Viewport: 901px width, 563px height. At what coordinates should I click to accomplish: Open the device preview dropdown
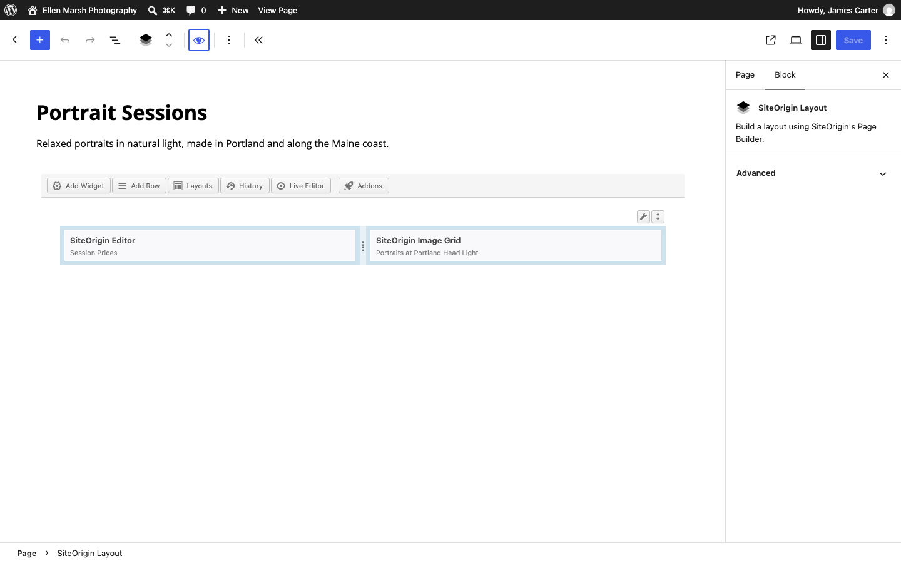click(796, 40)
